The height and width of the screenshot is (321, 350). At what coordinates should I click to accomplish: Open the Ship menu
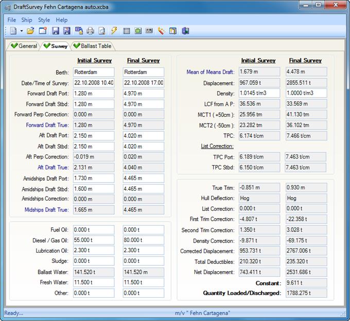[x=27, y=20]
